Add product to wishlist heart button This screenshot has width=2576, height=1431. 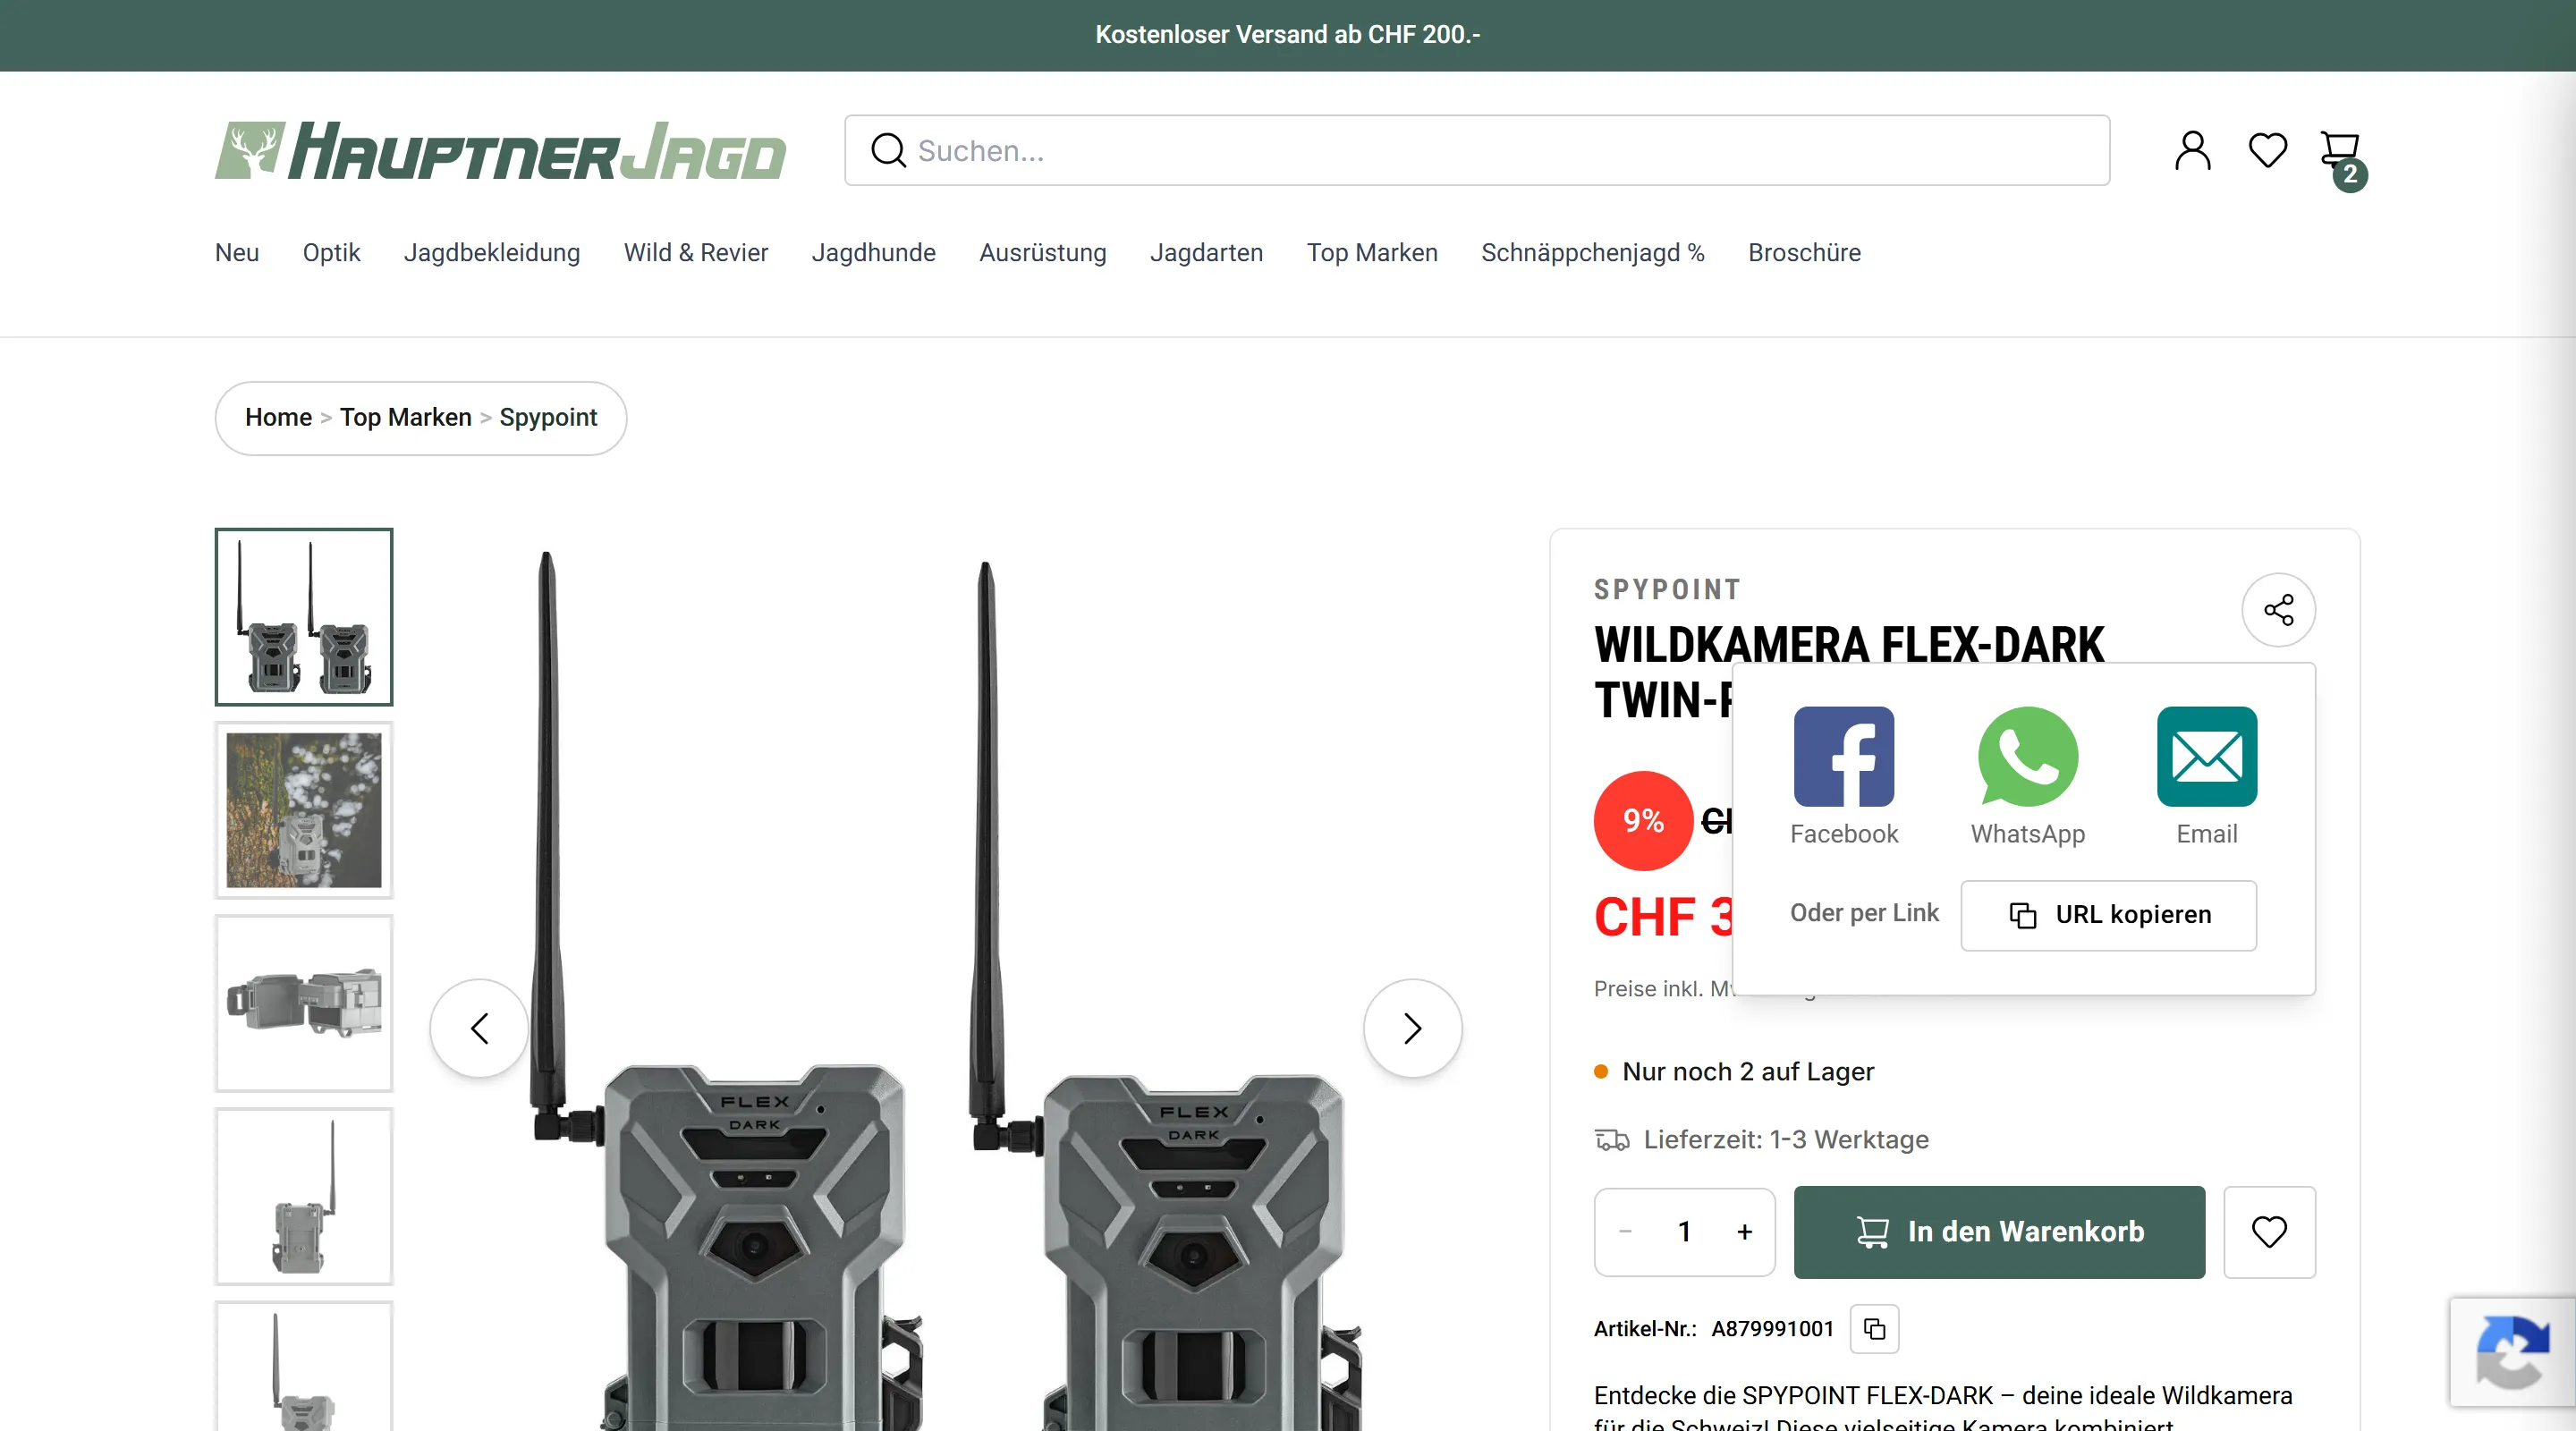pyautogui.click(x=2269, y=1232)
